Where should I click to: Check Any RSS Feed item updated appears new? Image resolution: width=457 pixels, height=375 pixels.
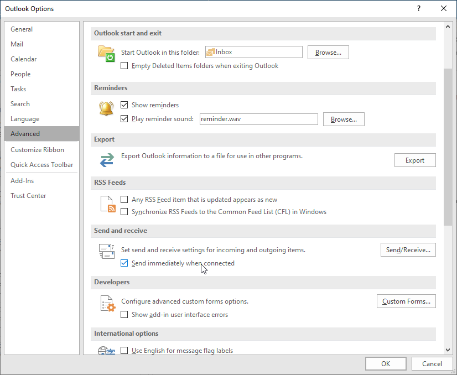tap(124, 200)
